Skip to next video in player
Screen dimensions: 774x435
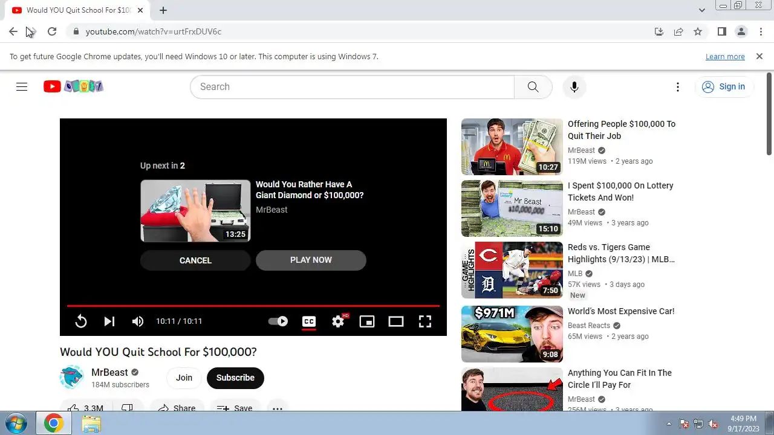(109, 321)
